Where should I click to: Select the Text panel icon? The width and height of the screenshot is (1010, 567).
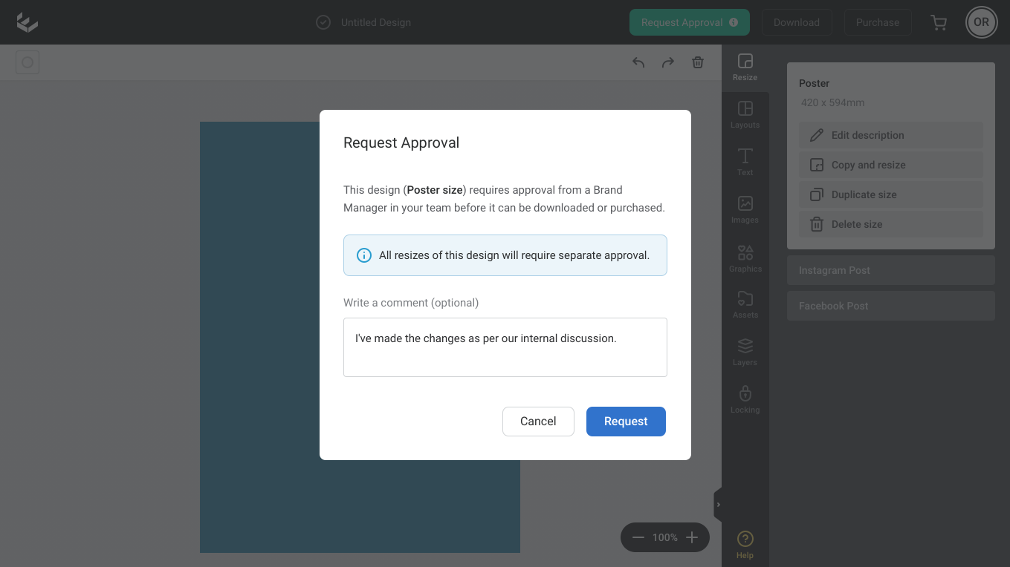tap(745, 162)
